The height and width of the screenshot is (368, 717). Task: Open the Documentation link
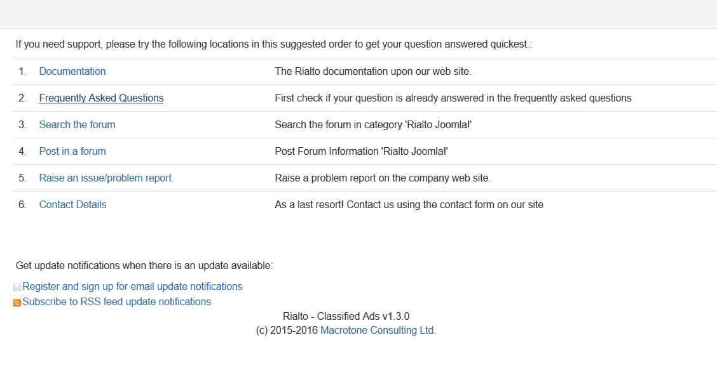point(72,72)
